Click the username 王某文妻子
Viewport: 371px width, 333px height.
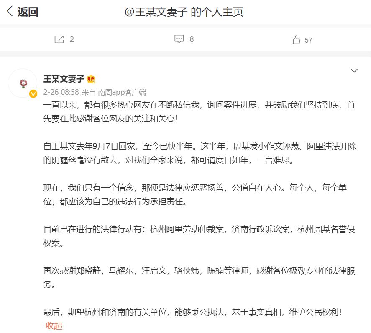coord(64,79)
